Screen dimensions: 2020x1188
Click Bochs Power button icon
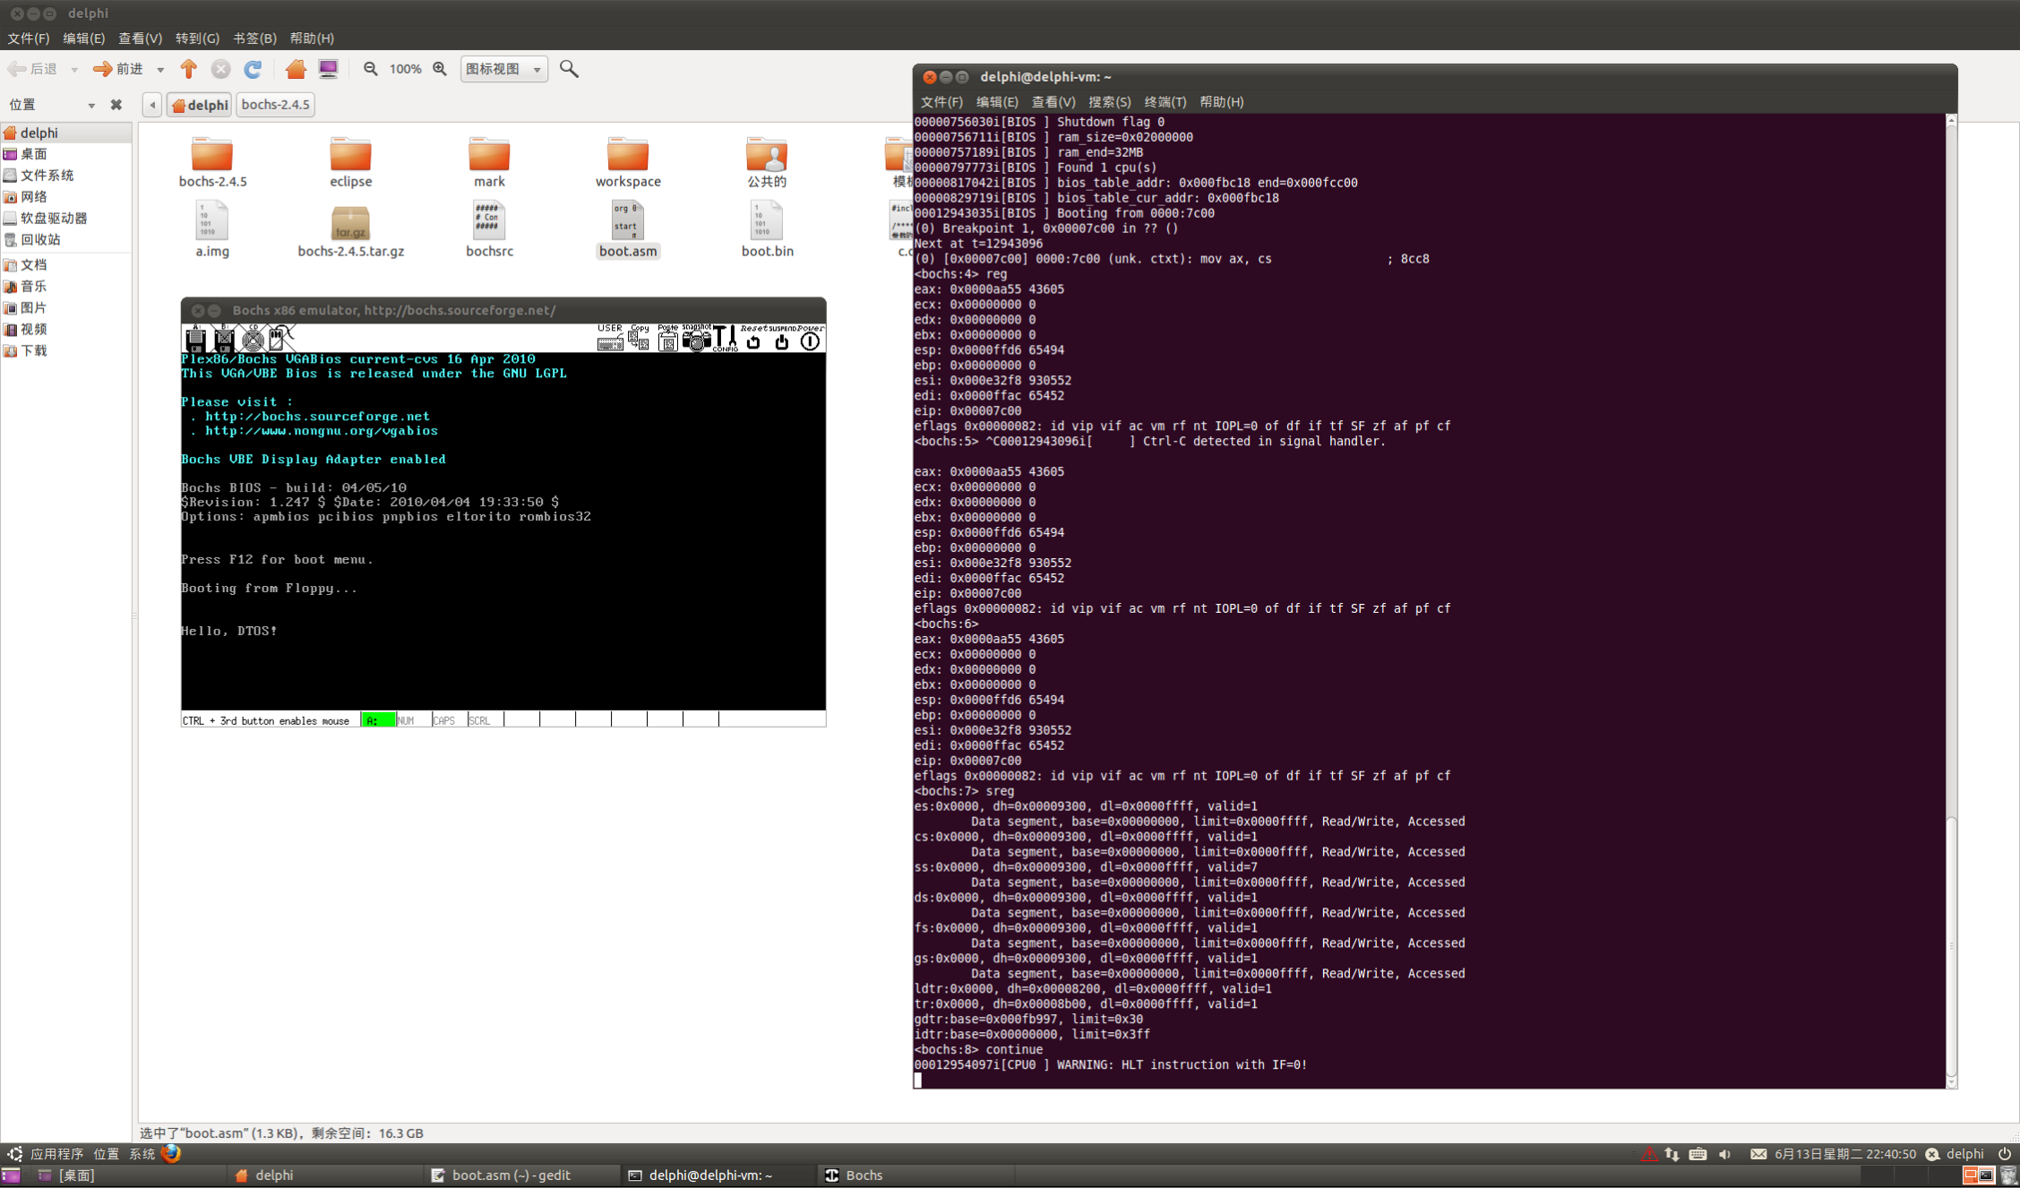[810, 340]
